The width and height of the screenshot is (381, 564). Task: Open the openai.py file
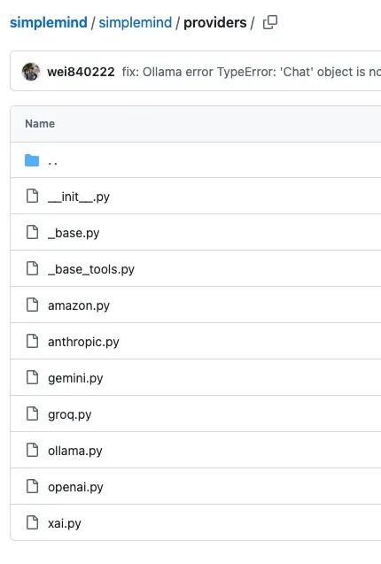(75, 487)
